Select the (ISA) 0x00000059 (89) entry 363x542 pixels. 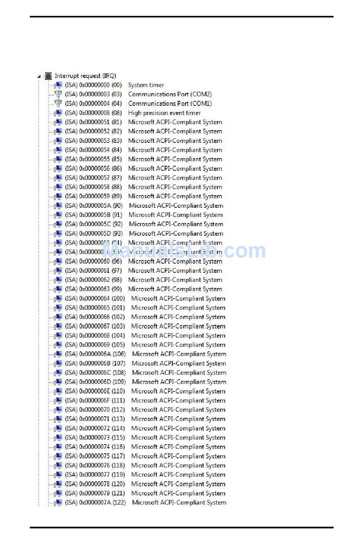tap(144, 196)
